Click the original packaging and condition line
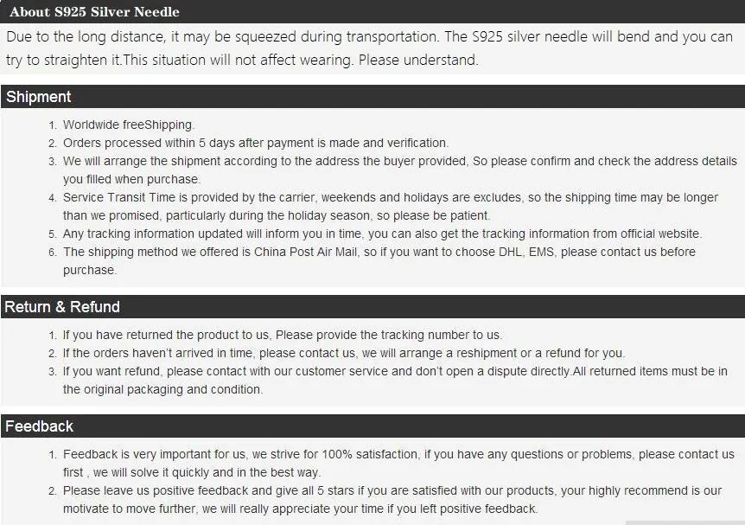 (163, 389)
